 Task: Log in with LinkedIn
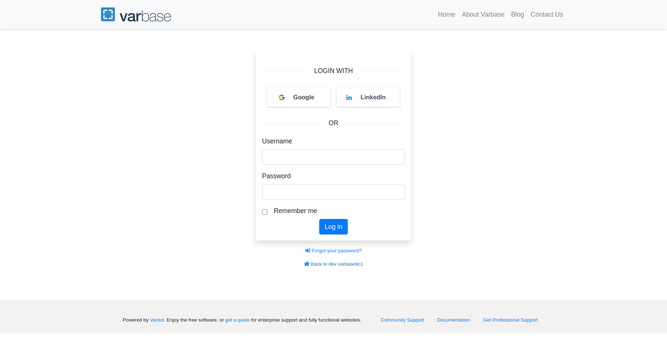368,97
